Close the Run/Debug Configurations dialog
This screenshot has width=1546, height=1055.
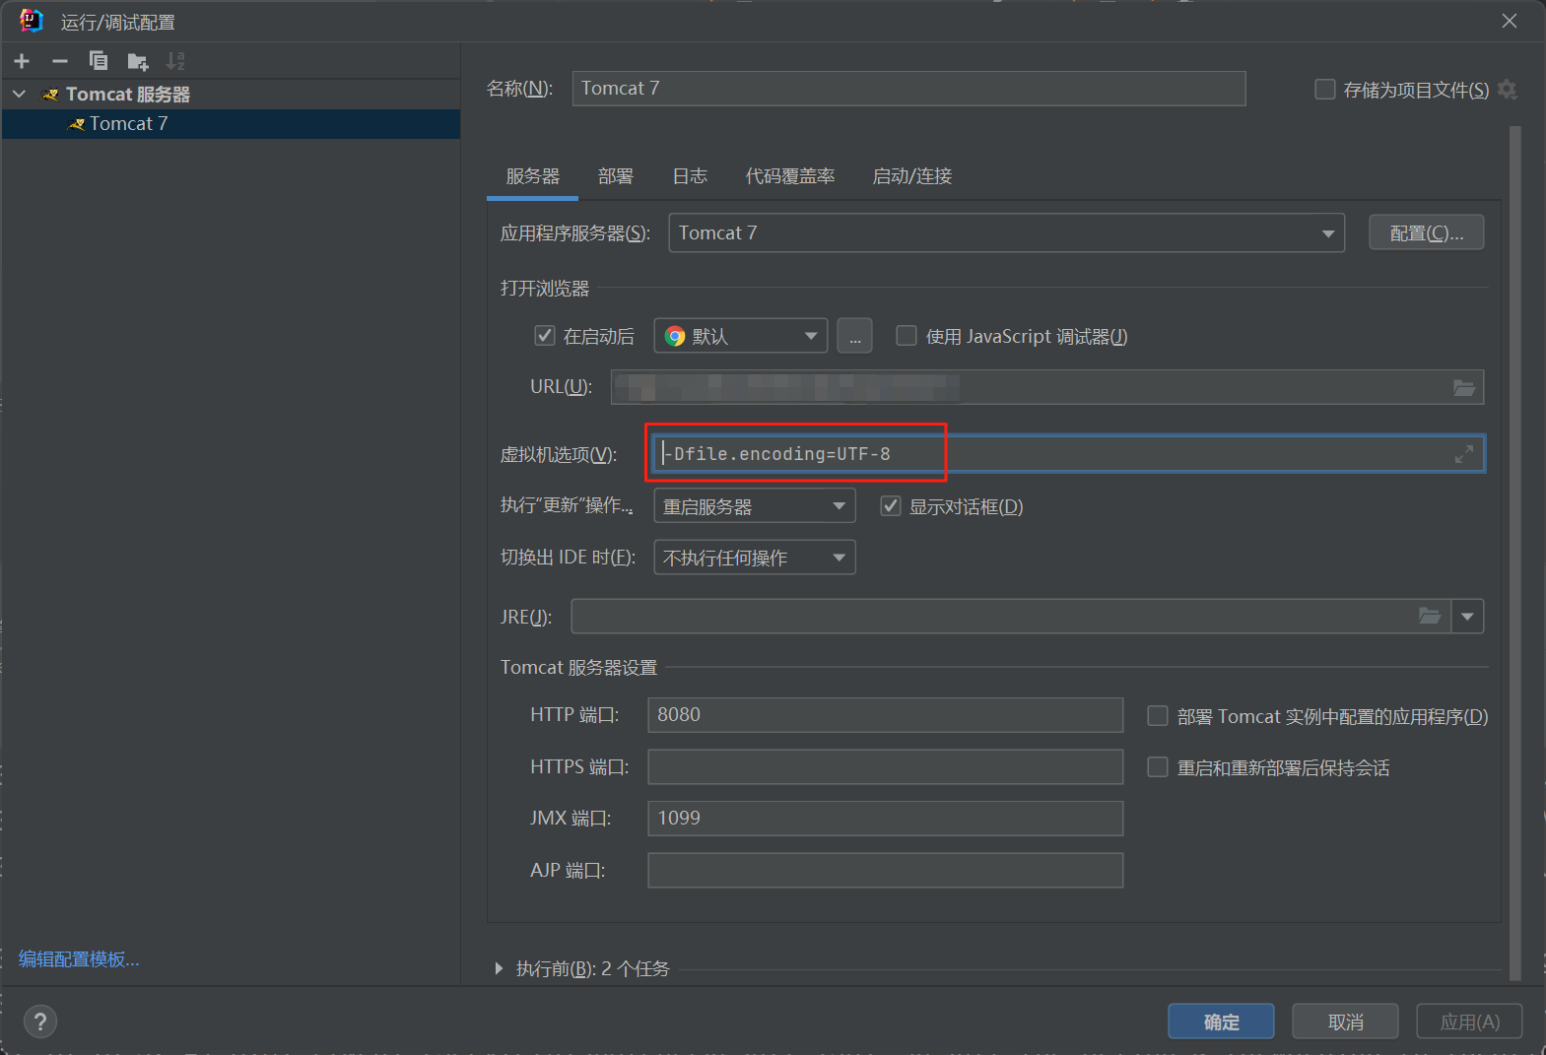(x=1509, y=21)
